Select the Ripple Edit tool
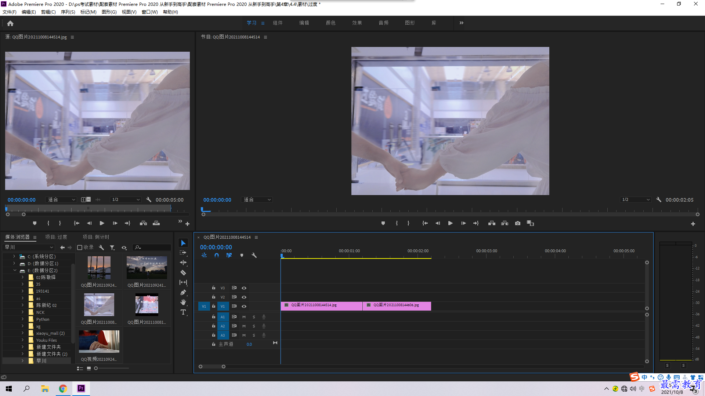Screen dimensions: 705x396 (x=183, y=263)
